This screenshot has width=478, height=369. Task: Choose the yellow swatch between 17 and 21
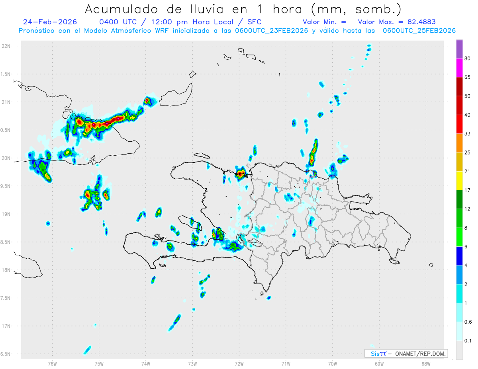click(x=459, y=181)
